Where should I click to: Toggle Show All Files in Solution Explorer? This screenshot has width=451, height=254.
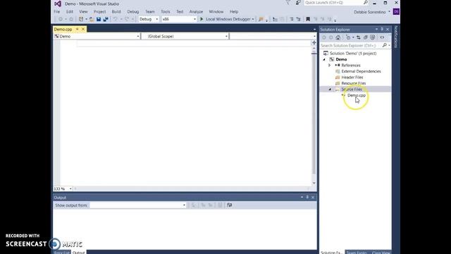(x=373, y=37)
